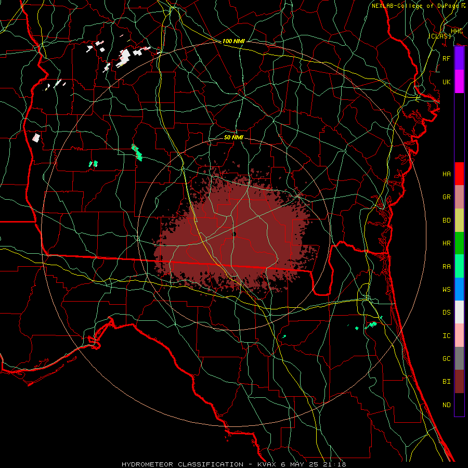Click the purple RF color swatch
Screen dimensions: 468x468
[x=459, y=58]
